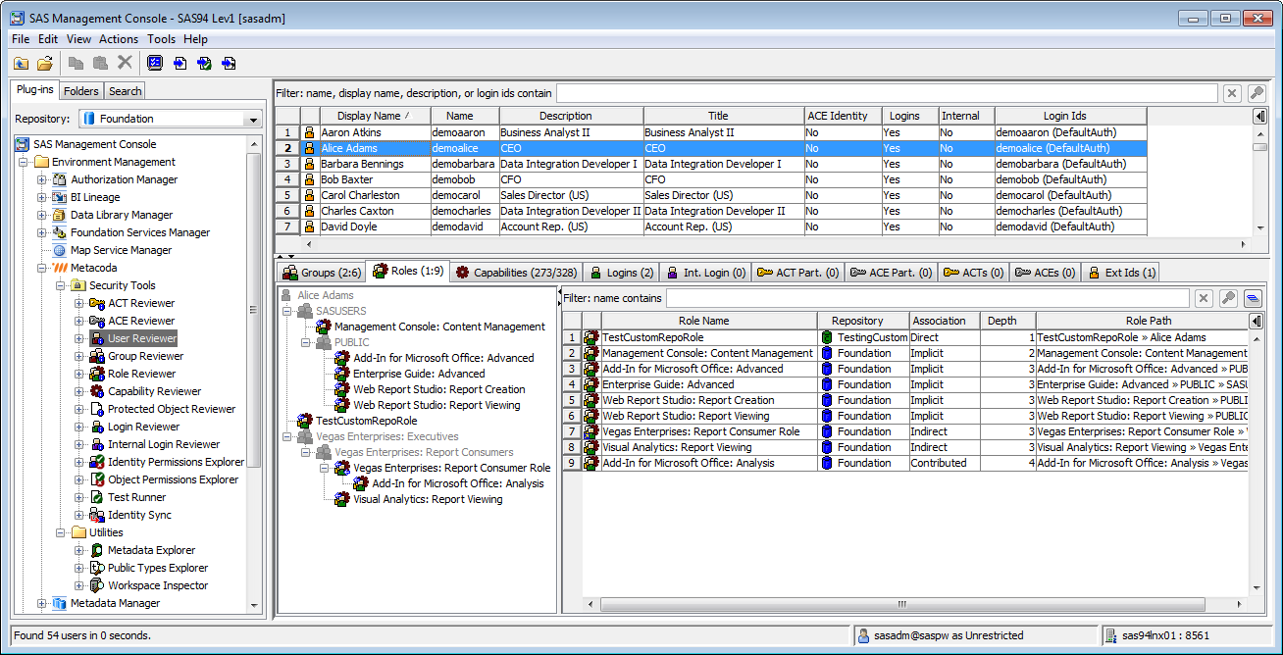
Task: Open the Repository dropdown showing Foundation
Action: (254, 119)
